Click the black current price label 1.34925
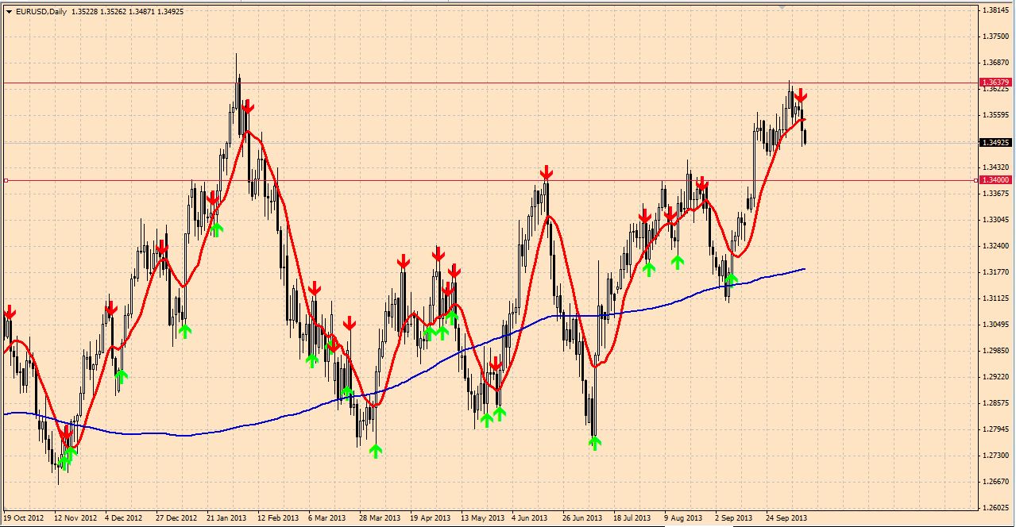 coord(995,143)
